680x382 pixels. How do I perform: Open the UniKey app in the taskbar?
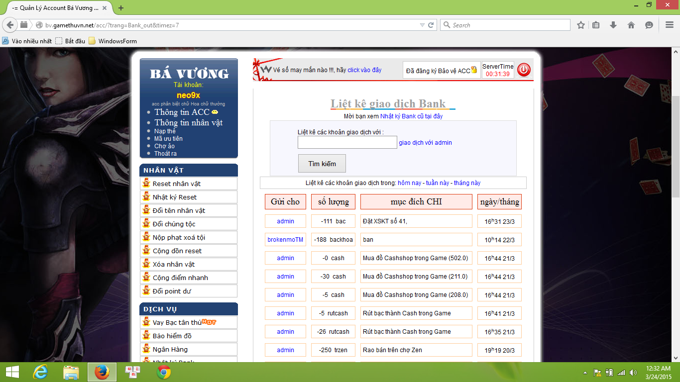point(133,372)
